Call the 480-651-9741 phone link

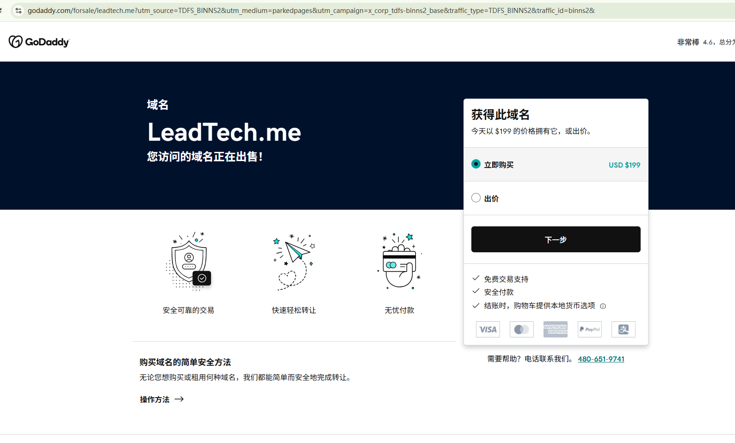point(601,359)
